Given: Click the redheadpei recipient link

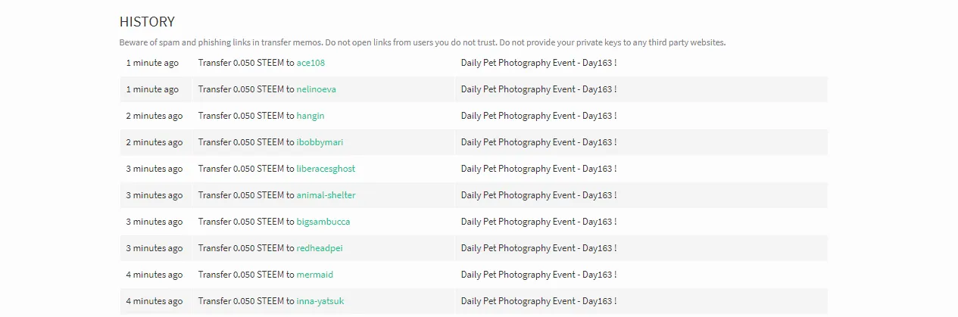Looking at the screenshot, I should tap(321, 248).
